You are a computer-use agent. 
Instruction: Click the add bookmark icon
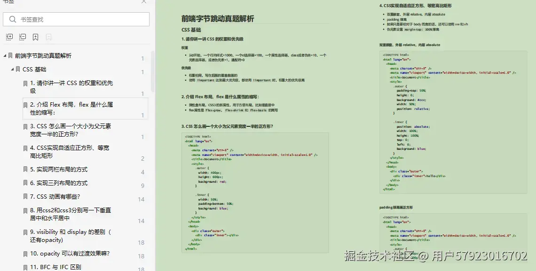[36, 37]
